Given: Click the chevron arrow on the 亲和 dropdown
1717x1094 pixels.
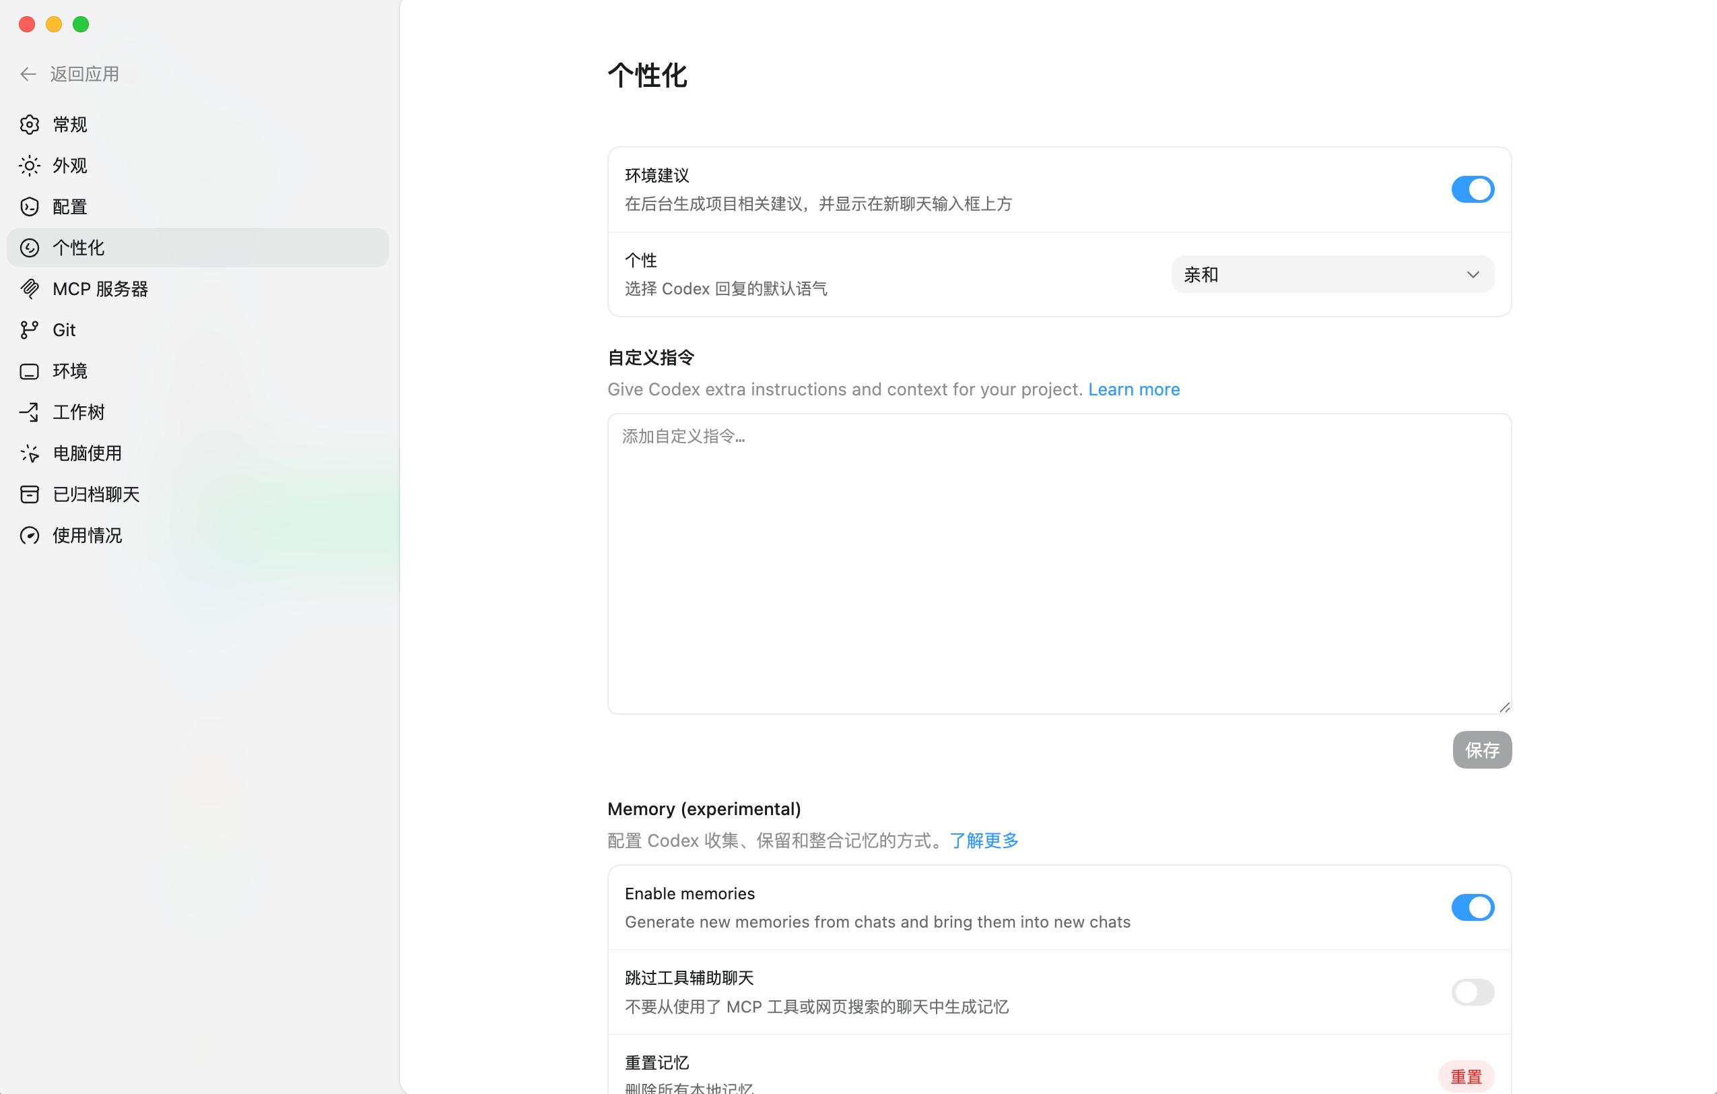Looking at the screenshot, I should 1473,275.
